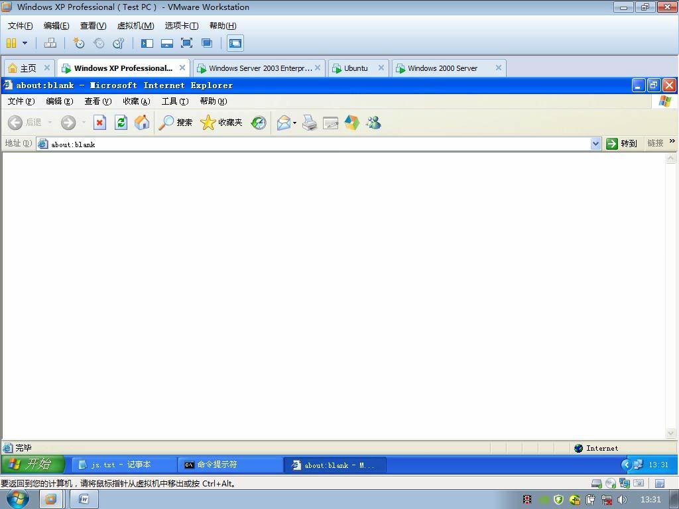Show or hide the VMware library sidebar
Screen dimensions: 679x509
[147, 43]
